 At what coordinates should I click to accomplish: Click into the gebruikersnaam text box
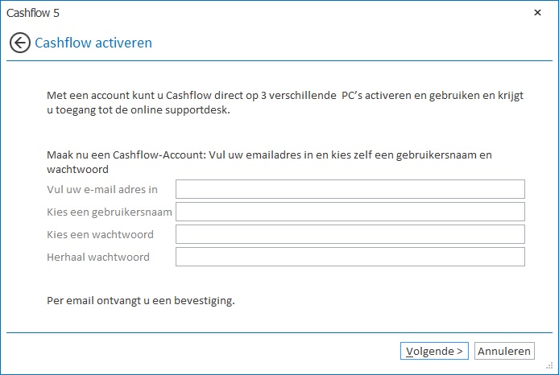(x=350, y=212)
